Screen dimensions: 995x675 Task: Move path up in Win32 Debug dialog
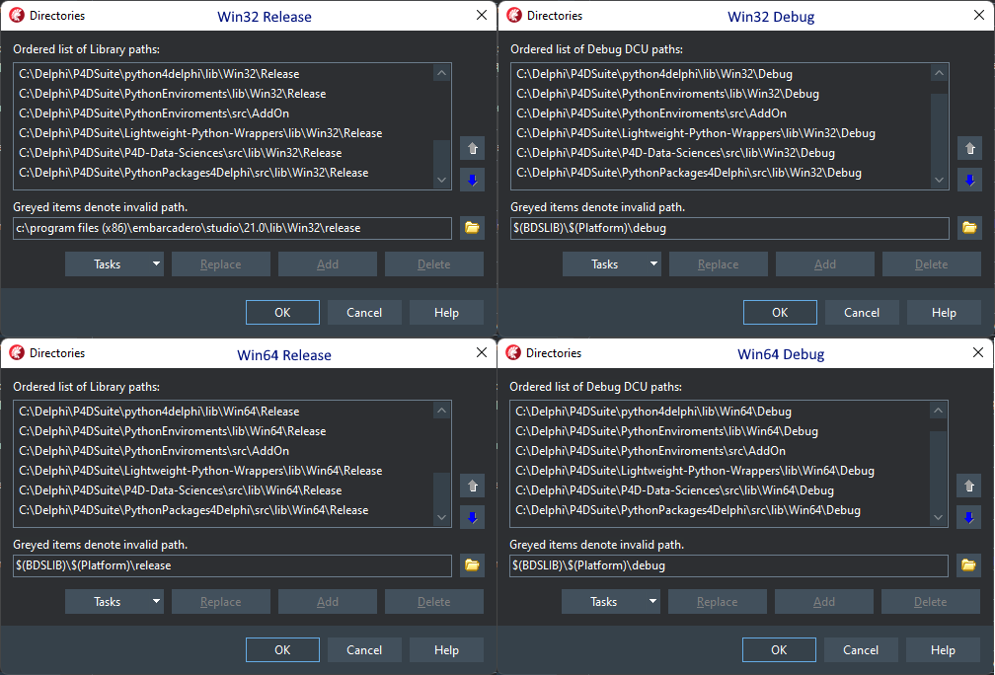tap(969, 148)
